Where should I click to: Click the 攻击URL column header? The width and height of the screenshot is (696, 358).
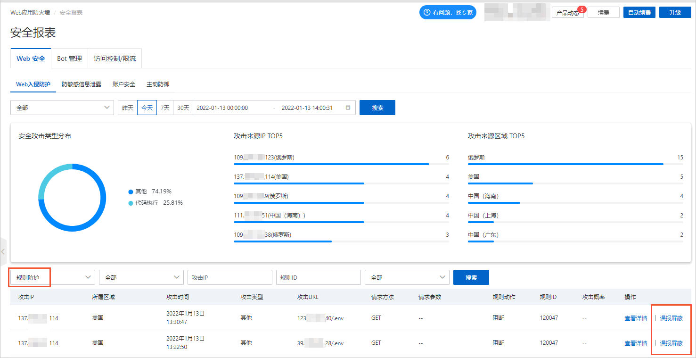[309, 297]
